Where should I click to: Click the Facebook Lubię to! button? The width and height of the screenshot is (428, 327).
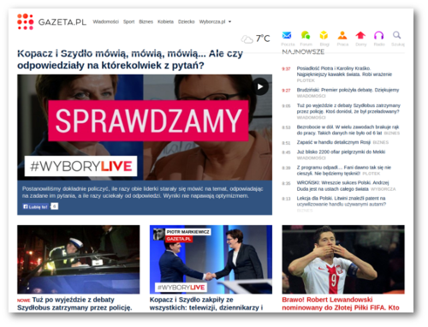coord(36,206)
